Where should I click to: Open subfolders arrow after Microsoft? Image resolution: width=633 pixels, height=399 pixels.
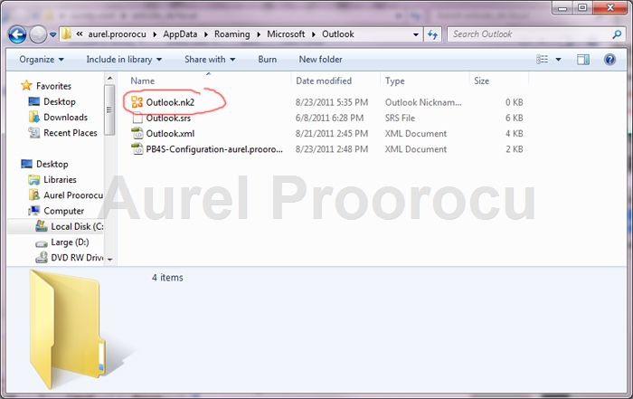pyautogui.click(x=313, y=34)
